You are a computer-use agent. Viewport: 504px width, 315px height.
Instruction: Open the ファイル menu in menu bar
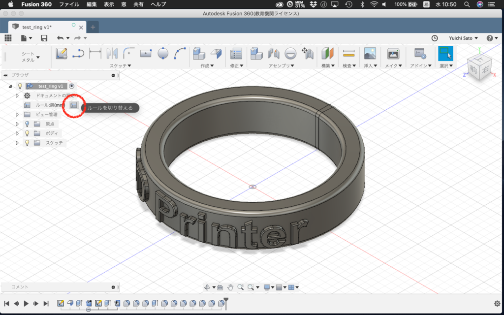pyautogui.click(x=69, y=4)
